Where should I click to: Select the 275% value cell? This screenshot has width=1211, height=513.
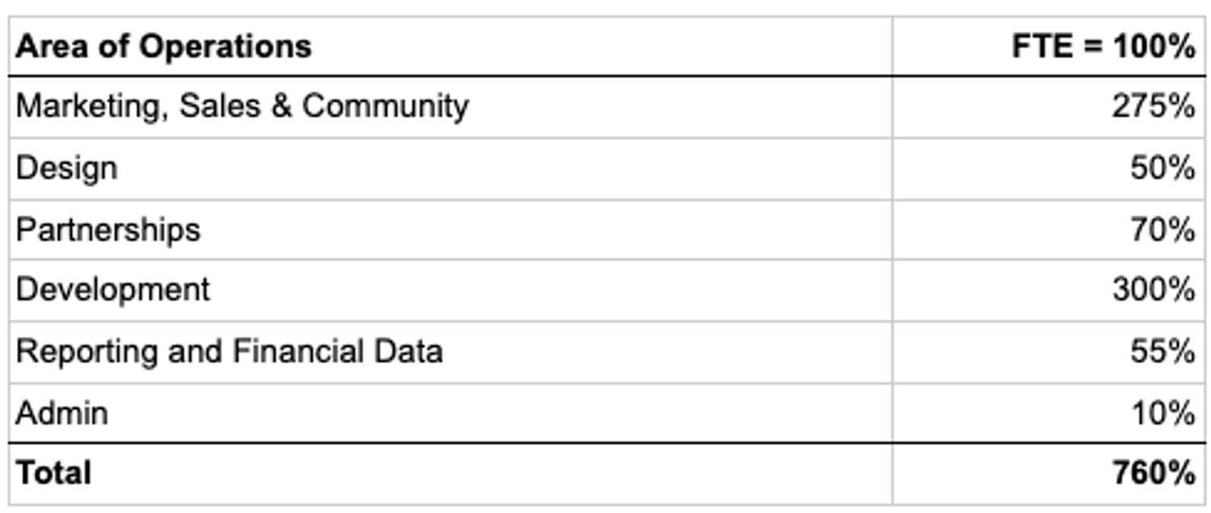tap(1153, 106)
